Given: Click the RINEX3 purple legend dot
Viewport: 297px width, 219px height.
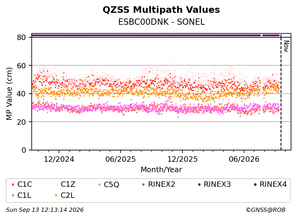Looking at the screenshot, I should tap(199, 184).
